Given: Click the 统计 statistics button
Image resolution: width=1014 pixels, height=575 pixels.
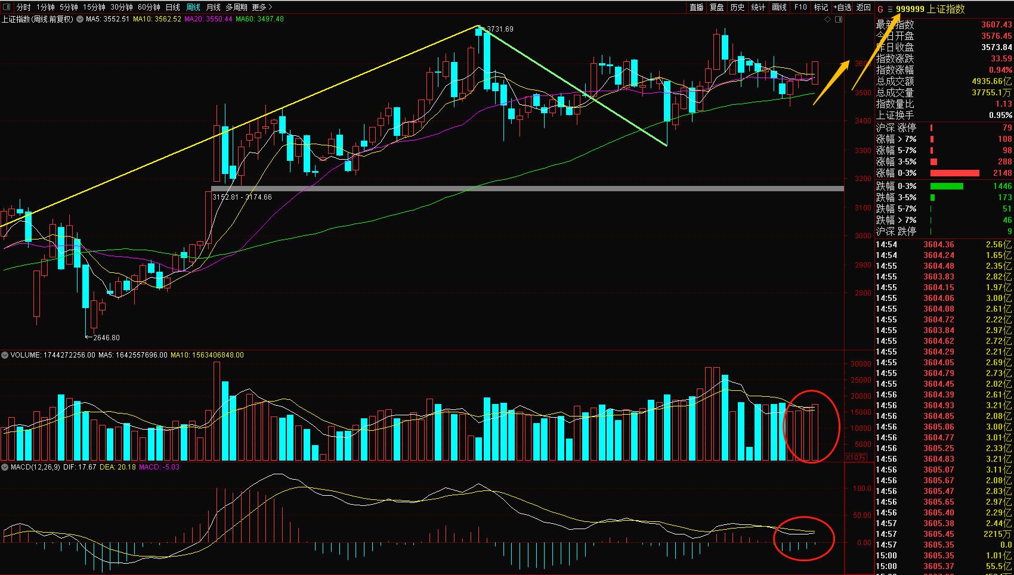Looking at the screenshot, I should pyautogui.click(x=758, y=7).
